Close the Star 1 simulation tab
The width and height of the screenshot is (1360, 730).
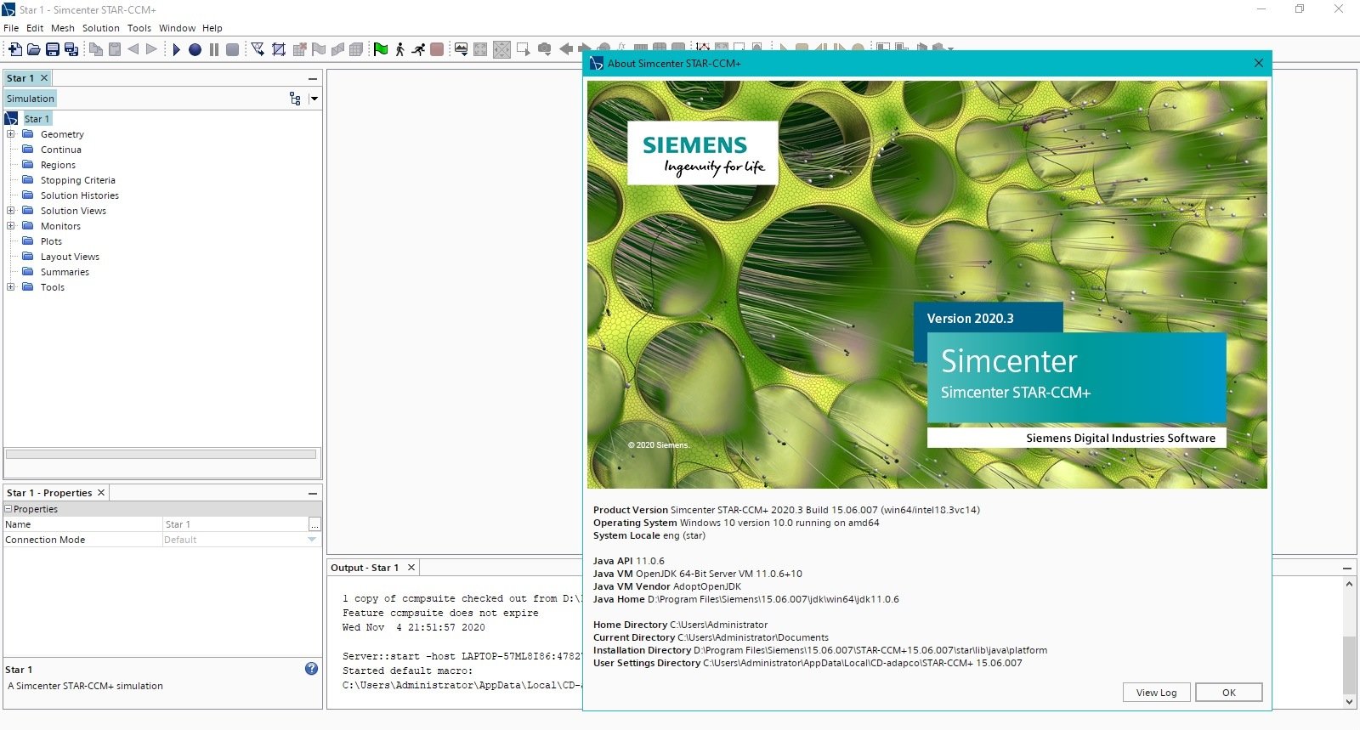[44, 78]
